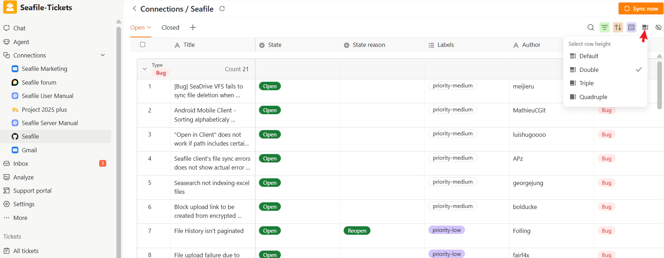664x258 pixels.
Task: Click the State column header
Action: (x=297, y=45)
